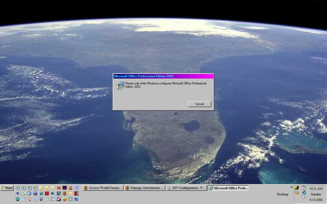Switch to Manage Attachments taskbar window
This screenshot has height=204, width=327.
click(x=145, y=188)
